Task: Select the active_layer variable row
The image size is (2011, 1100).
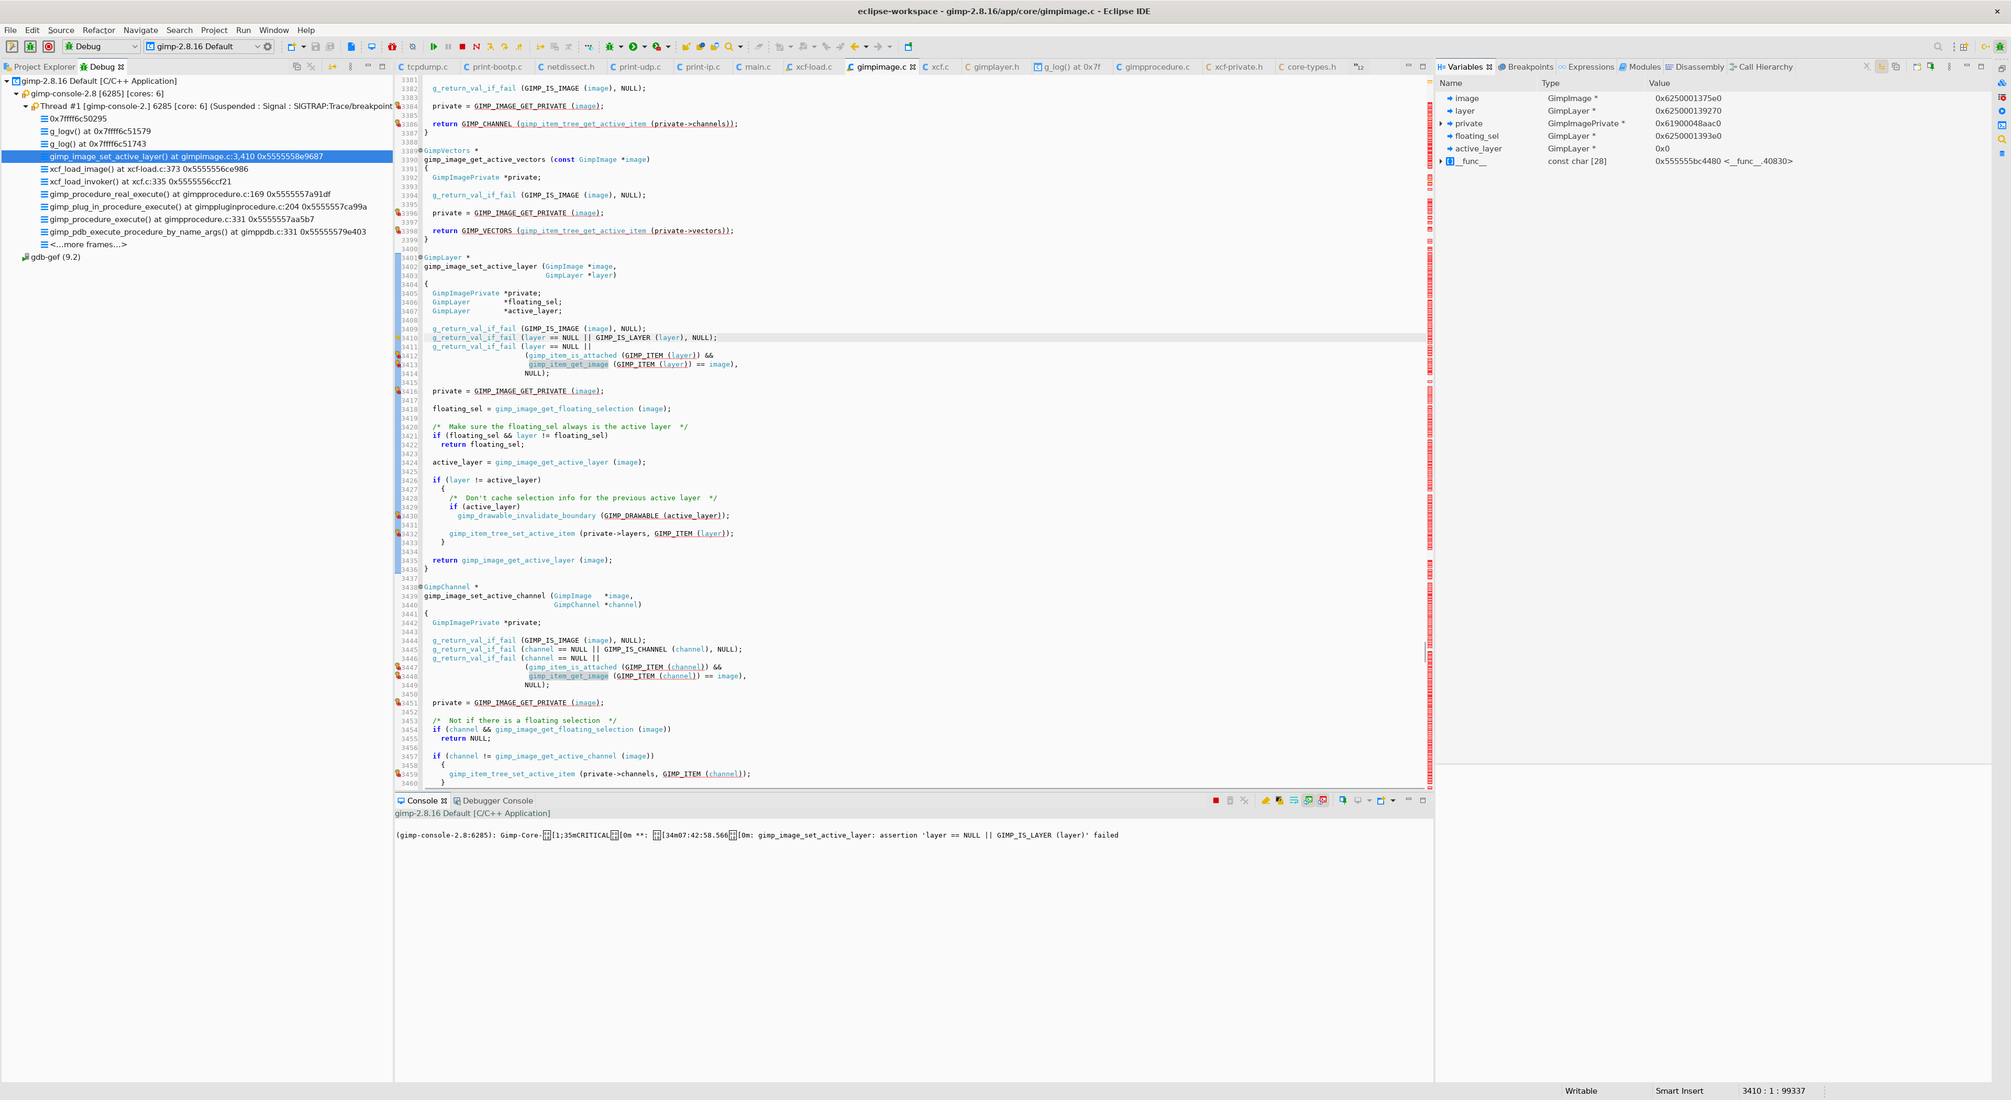Action: click(1715, 149)
